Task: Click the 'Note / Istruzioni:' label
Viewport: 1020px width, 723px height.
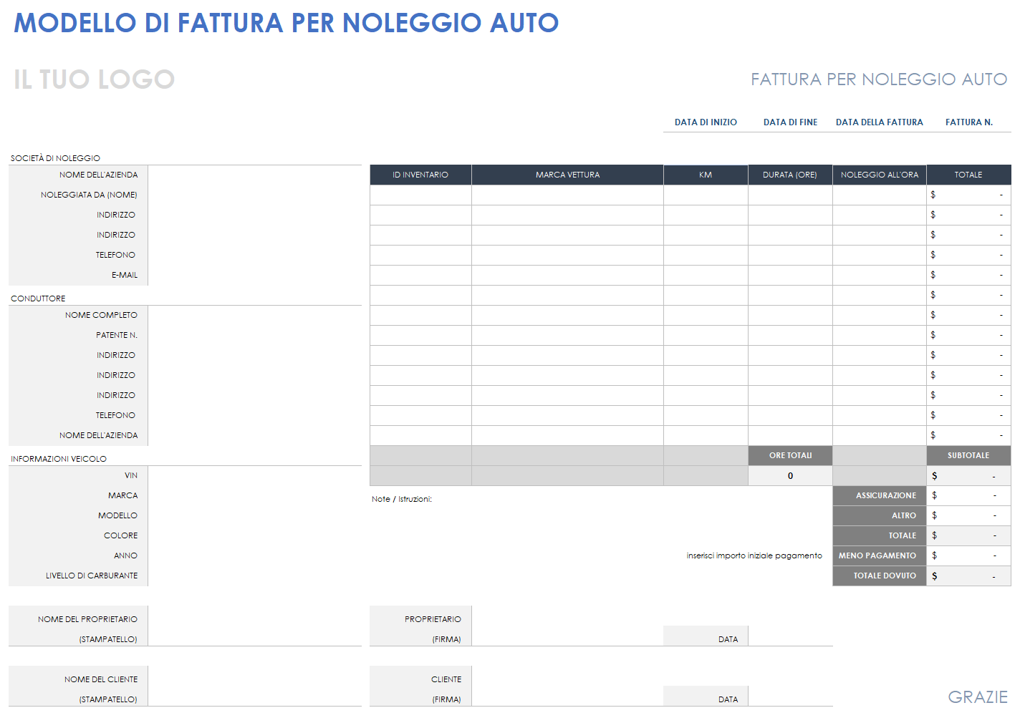Action: pyautogui.click(x=401, y=499)
